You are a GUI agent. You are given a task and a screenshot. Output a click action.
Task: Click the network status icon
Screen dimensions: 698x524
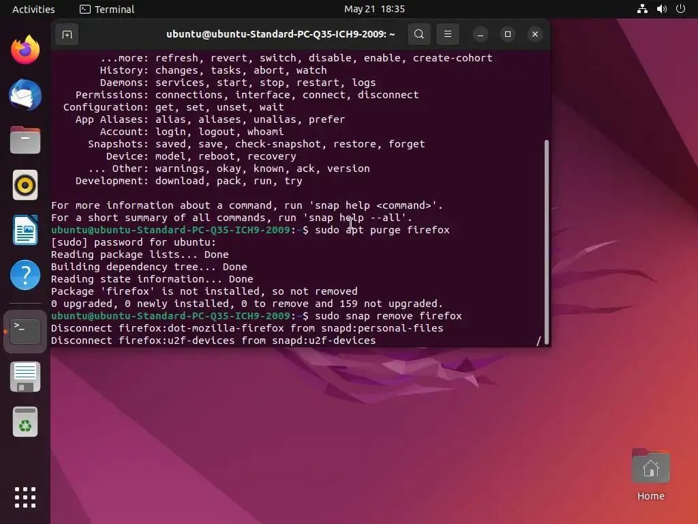pos(642,9)
